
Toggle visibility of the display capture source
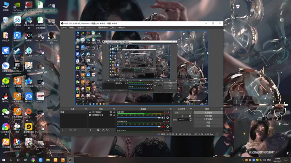(x=111, y=112)
